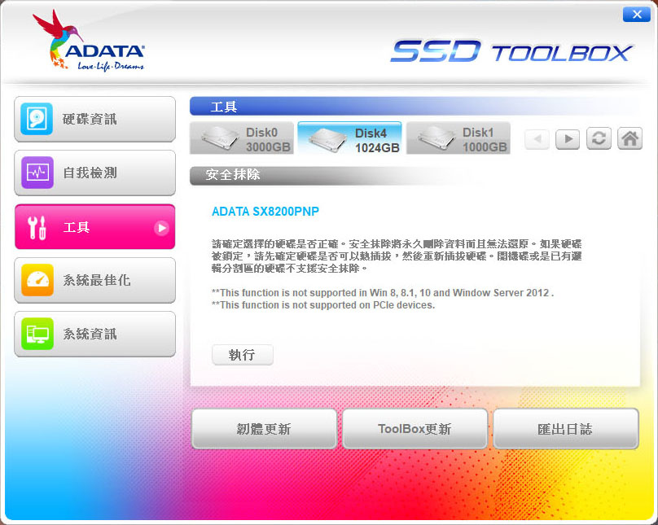Select the Disk1 1000GB drive

click(x=458, y=138)
